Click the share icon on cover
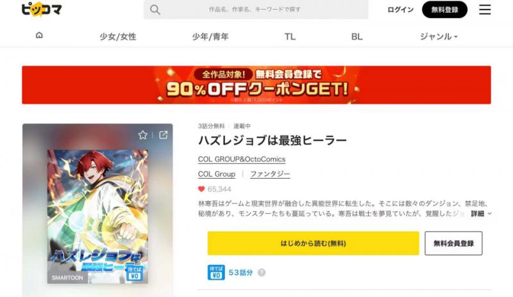Viewport: 513px width, 297px height. tap(164, 135)
